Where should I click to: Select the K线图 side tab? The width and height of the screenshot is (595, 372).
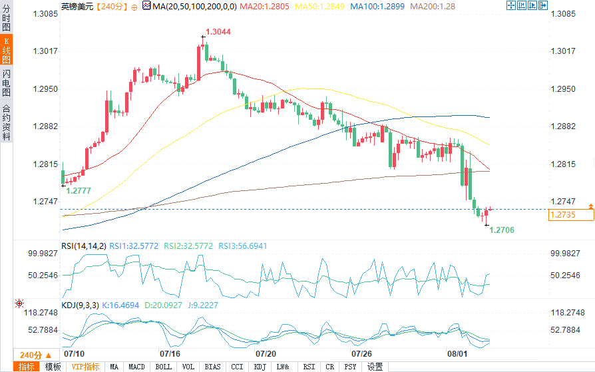6,50
